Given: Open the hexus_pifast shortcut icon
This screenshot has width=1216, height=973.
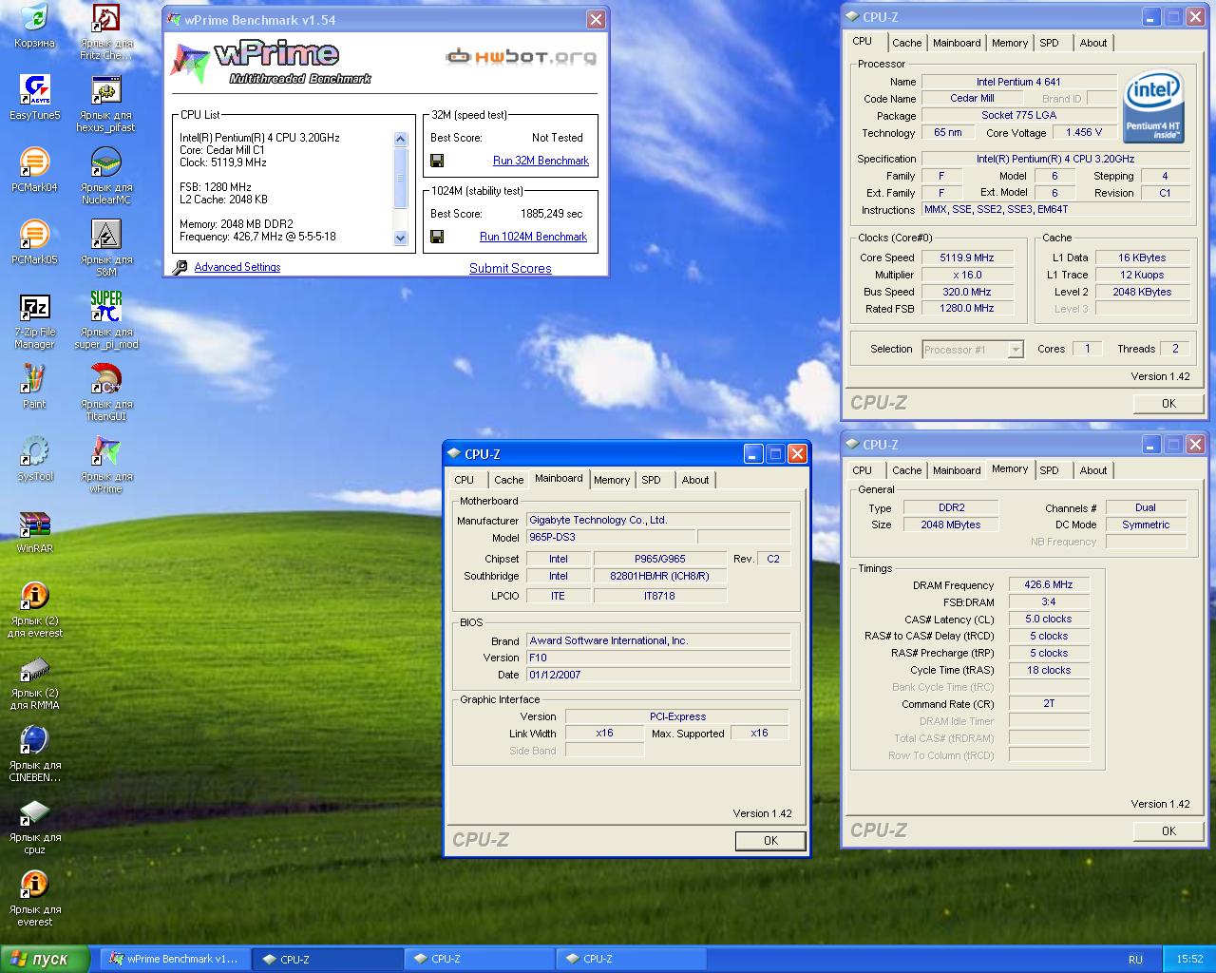Looking at the screenshot, I should point(105,90).
